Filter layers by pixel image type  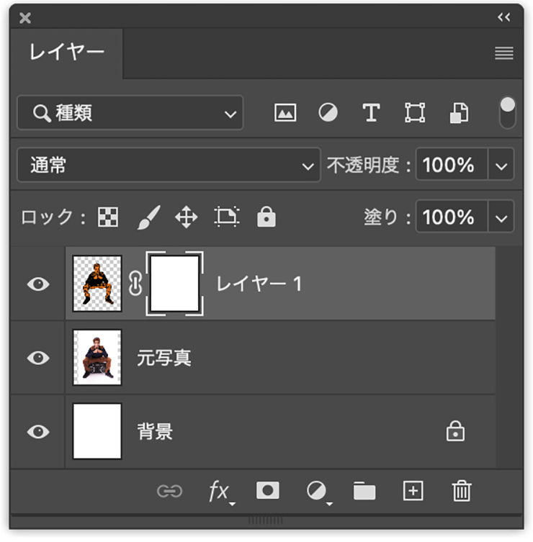pyautogui.click(x=285, y=113)
